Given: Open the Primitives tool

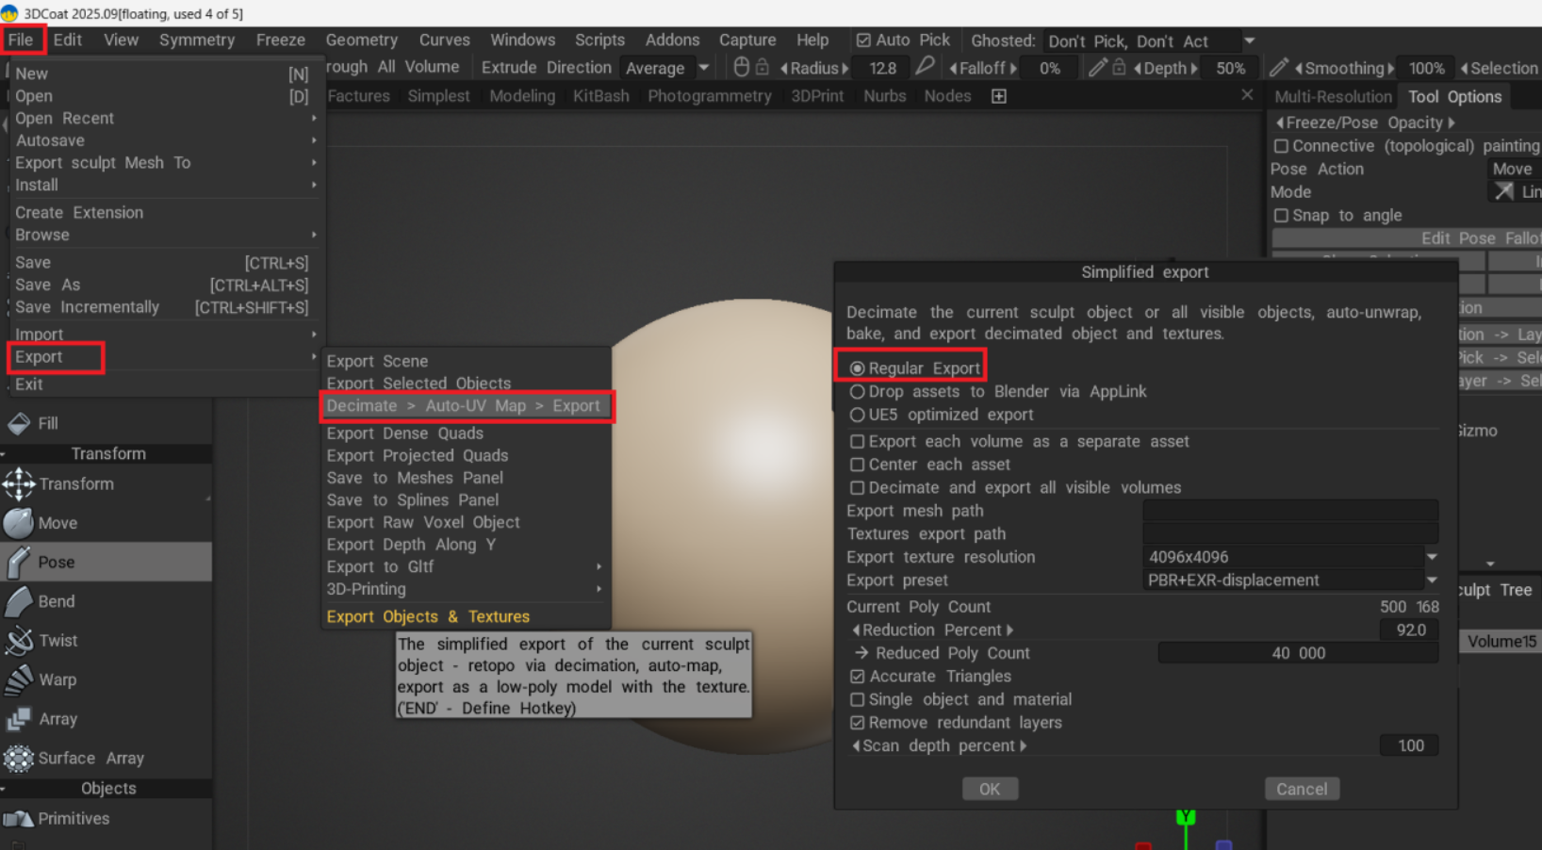Looking at the screenshot, I should [x=106, y=818].
